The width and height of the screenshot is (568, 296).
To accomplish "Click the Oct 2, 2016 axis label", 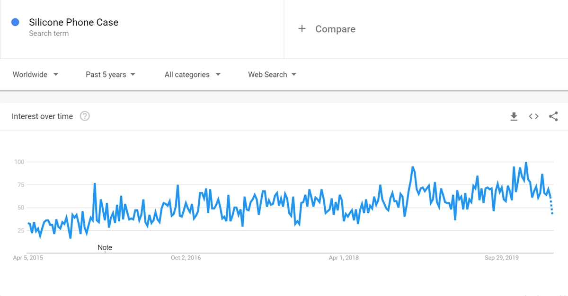I will point(186,258).
